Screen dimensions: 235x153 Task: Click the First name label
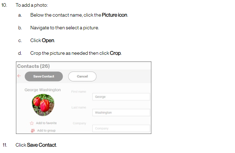79,92
